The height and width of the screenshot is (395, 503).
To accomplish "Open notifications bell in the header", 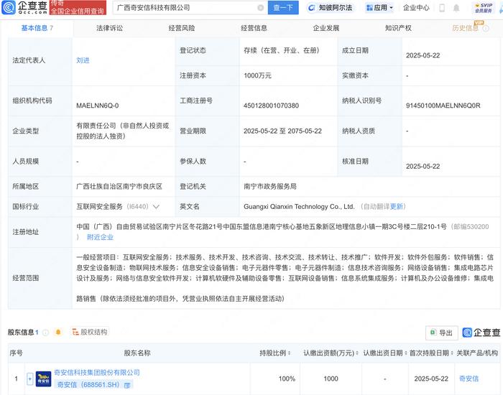I will pos(456,8).
